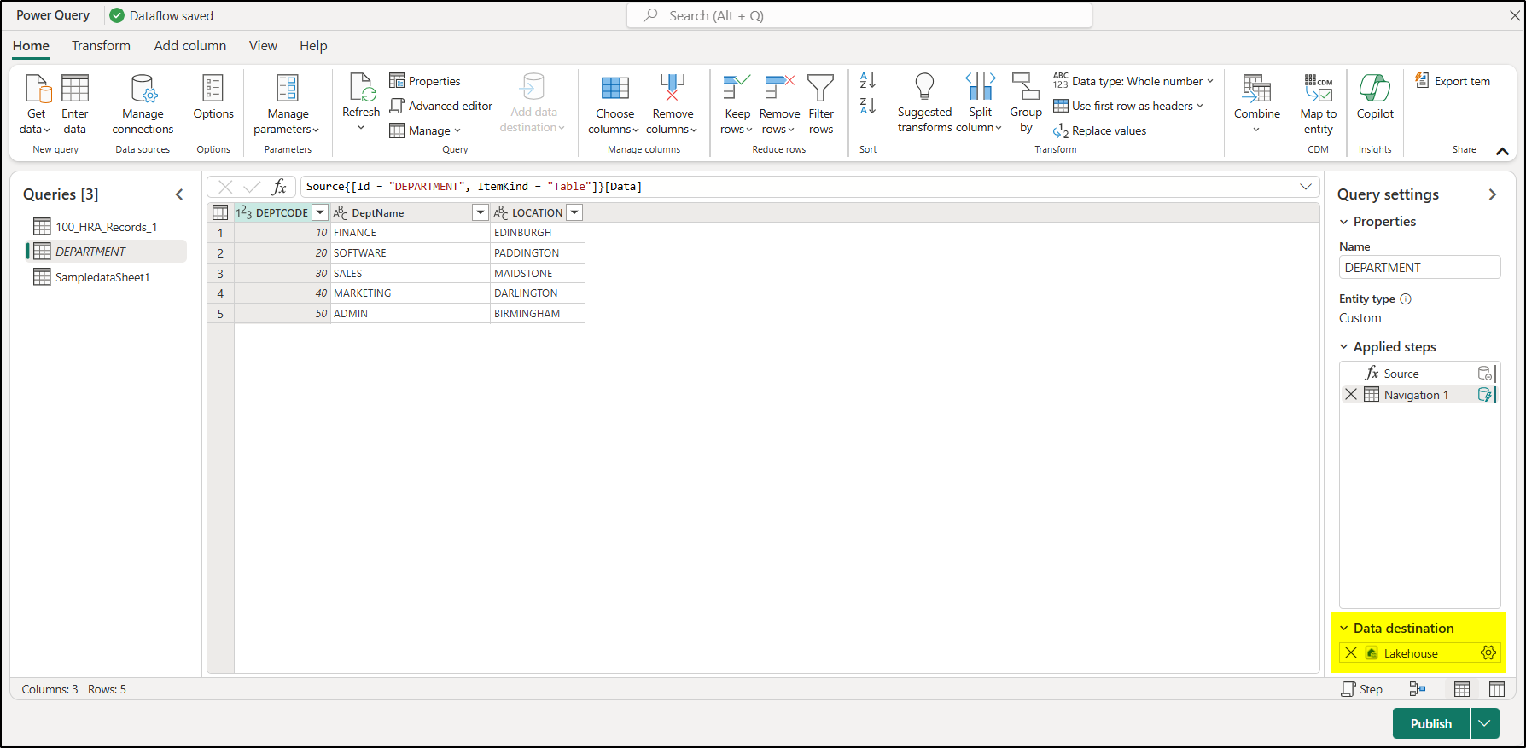
Task: Click Replace values
Action: (x=1100, y=130)
